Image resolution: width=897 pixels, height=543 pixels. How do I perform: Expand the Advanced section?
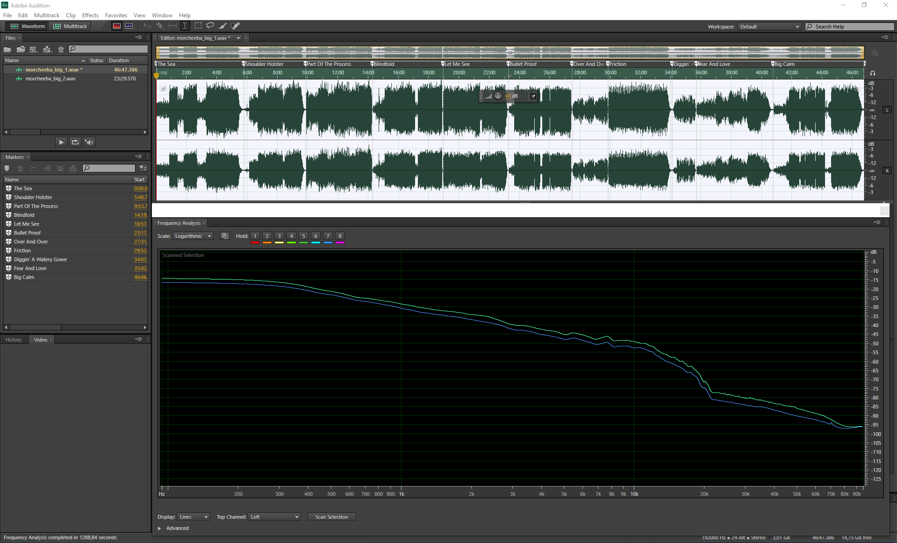[x=159, y=528]
